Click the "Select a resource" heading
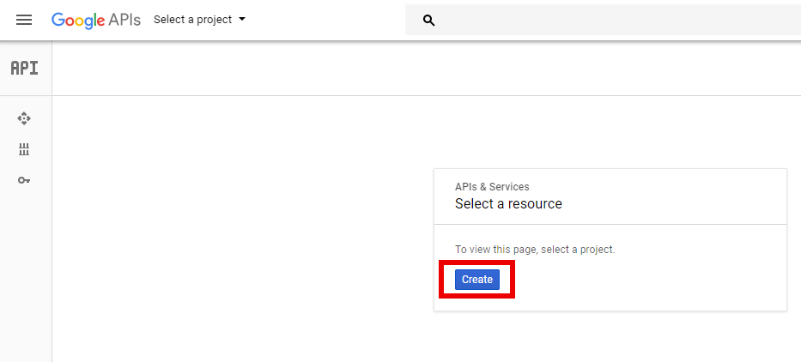 [x=508, y=204]
